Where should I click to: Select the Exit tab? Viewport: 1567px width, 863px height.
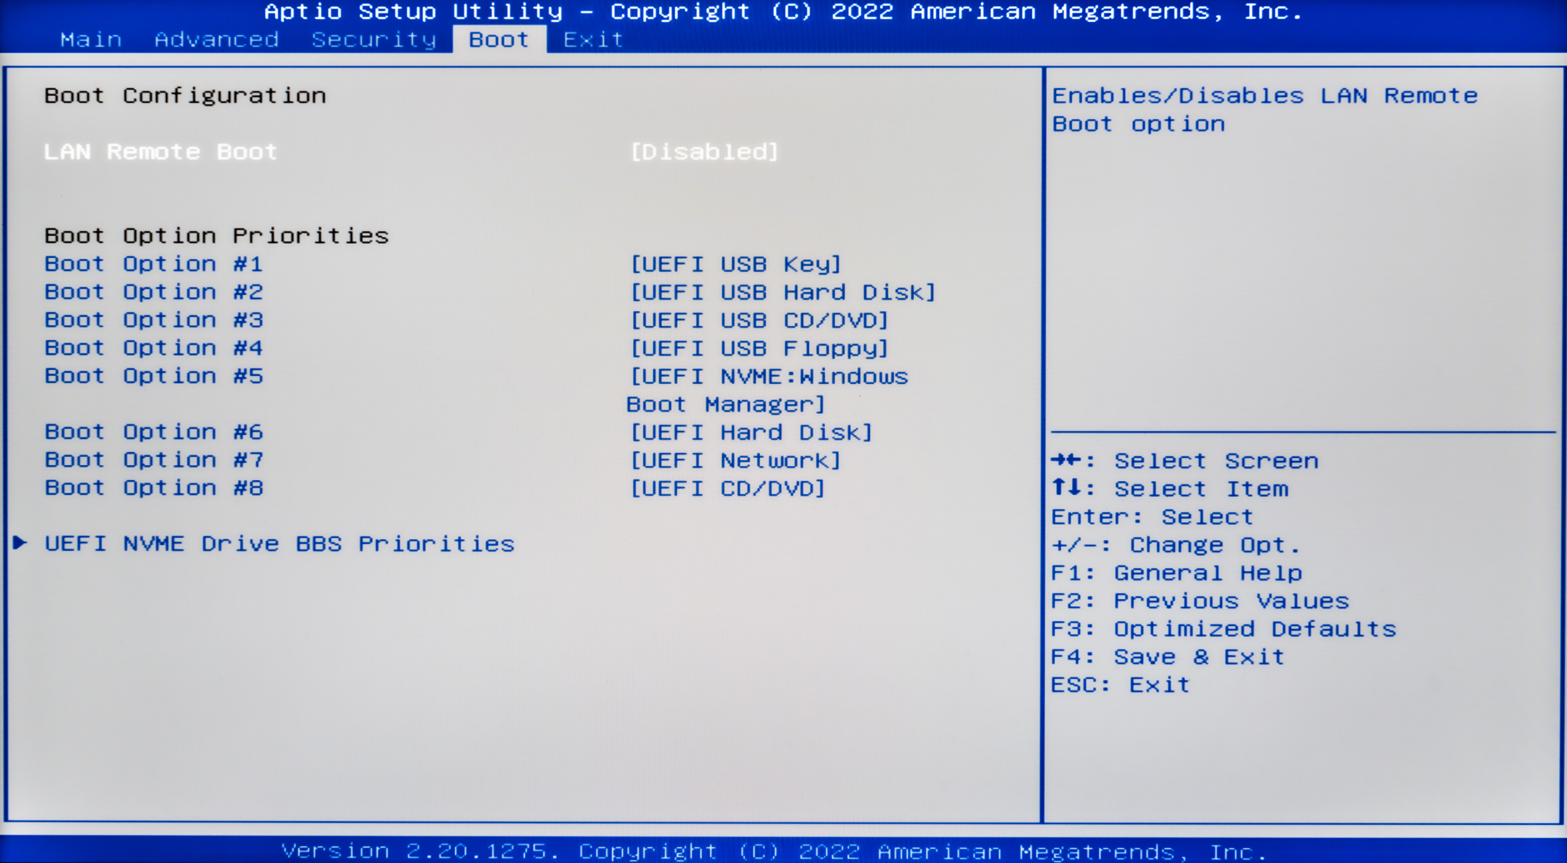point(593,40)
